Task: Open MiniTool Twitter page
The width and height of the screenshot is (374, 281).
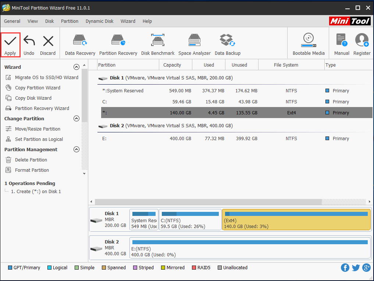Action: click(356, 268)
